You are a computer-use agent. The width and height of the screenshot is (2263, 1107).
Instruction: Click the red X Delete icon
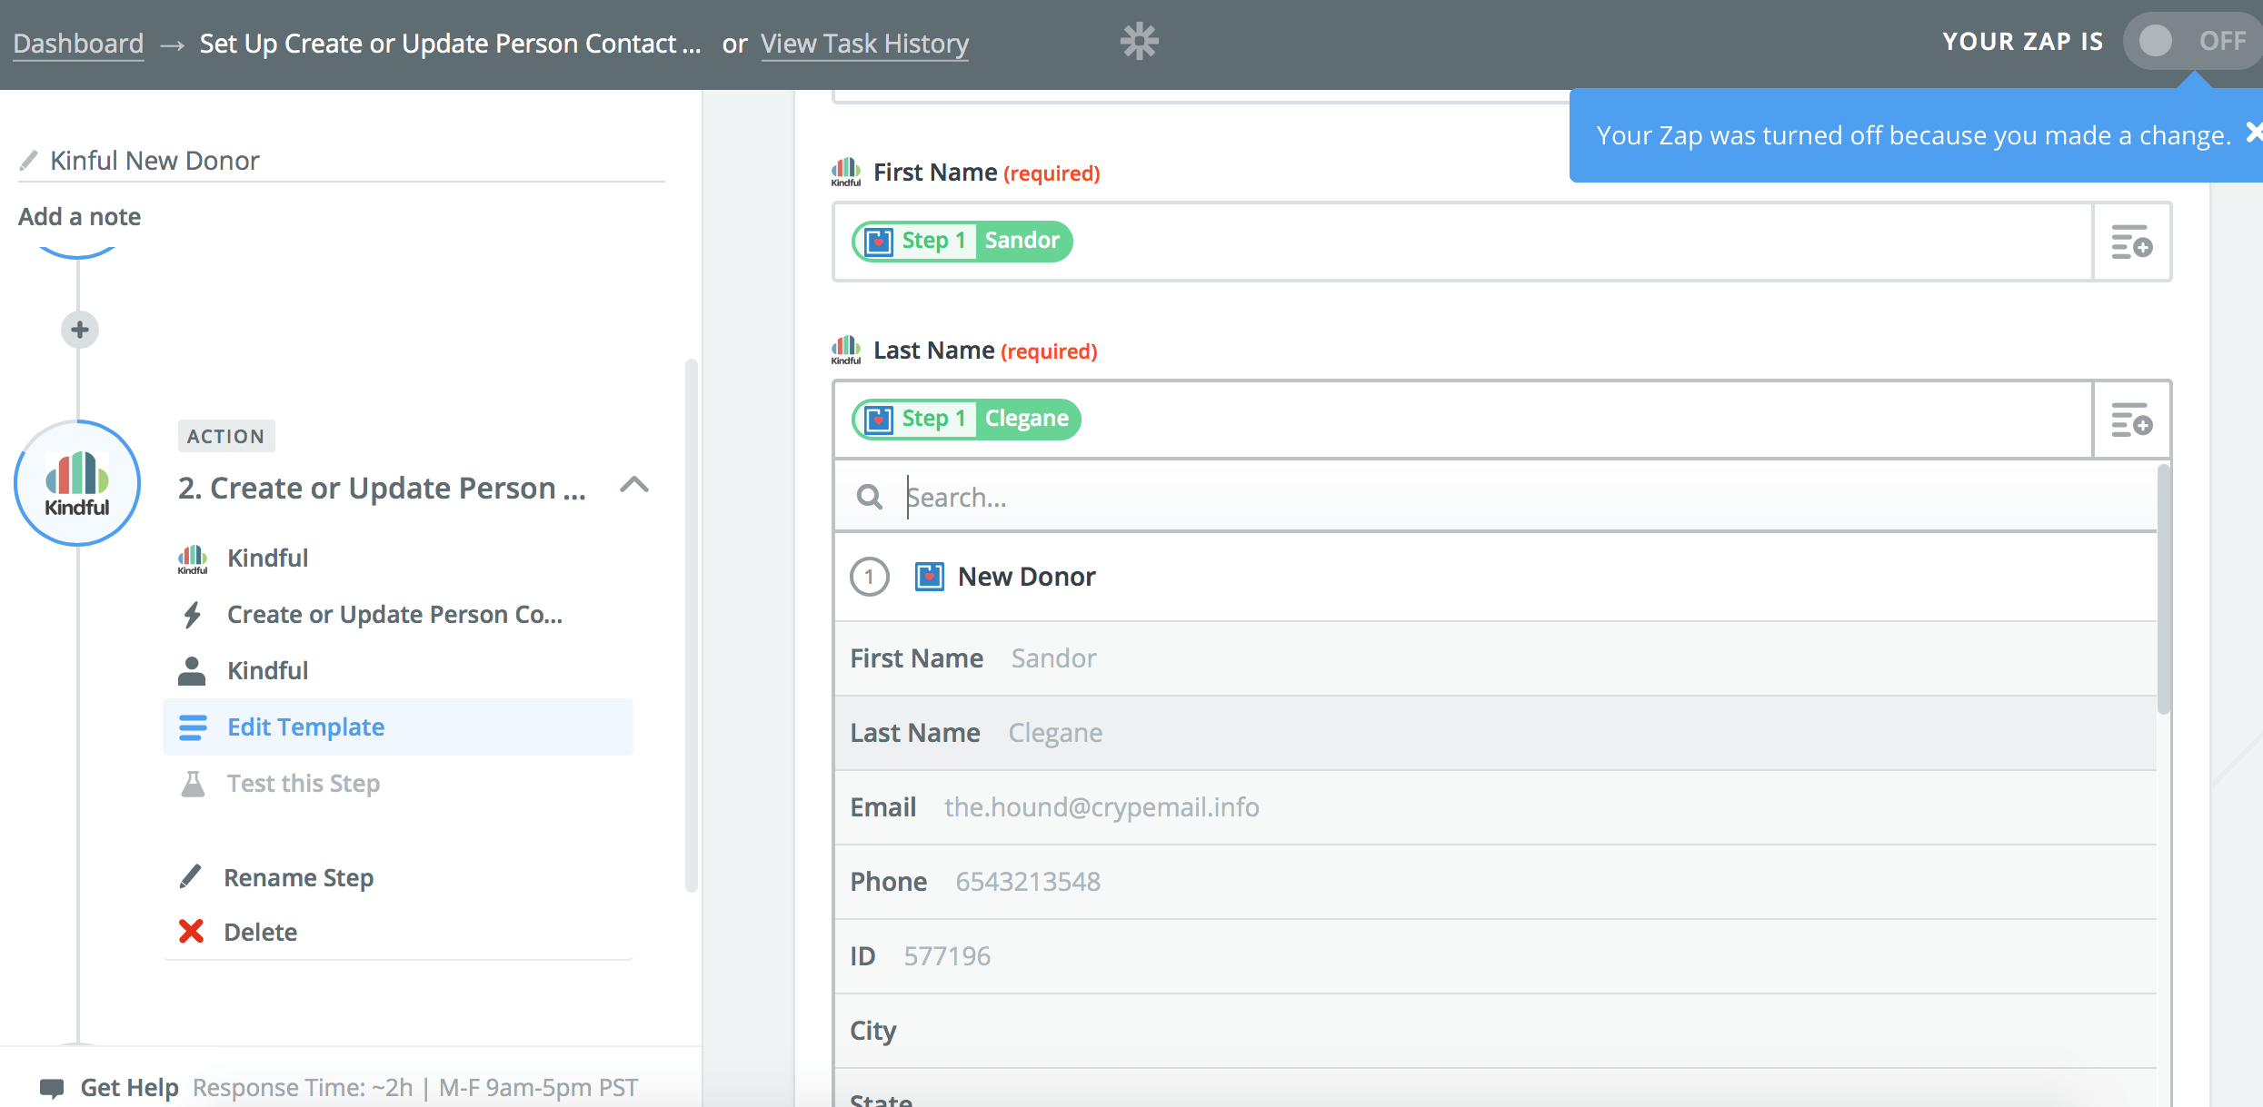pos(191,931)
